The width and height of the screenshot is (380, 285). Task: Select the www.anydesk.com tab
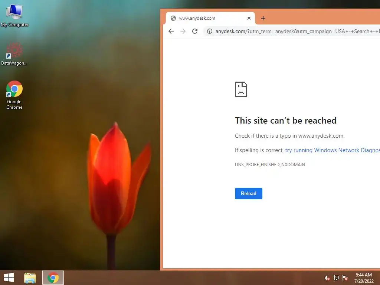pyautogui.click(x=210, y=18)
